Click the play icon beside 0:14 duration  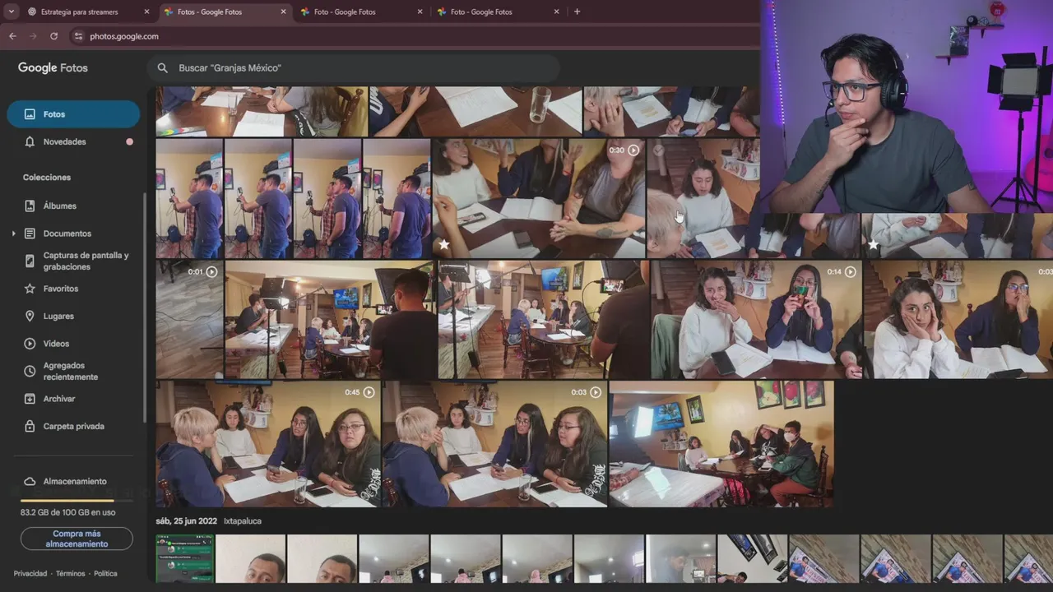coord(850,272)
